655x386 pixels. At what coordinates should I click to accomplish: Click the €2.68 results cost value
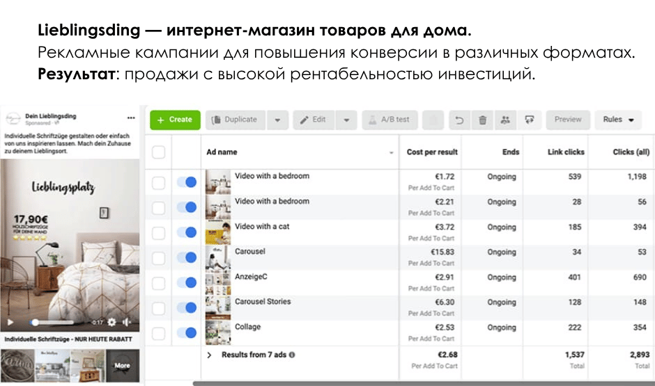pos(447,355)
